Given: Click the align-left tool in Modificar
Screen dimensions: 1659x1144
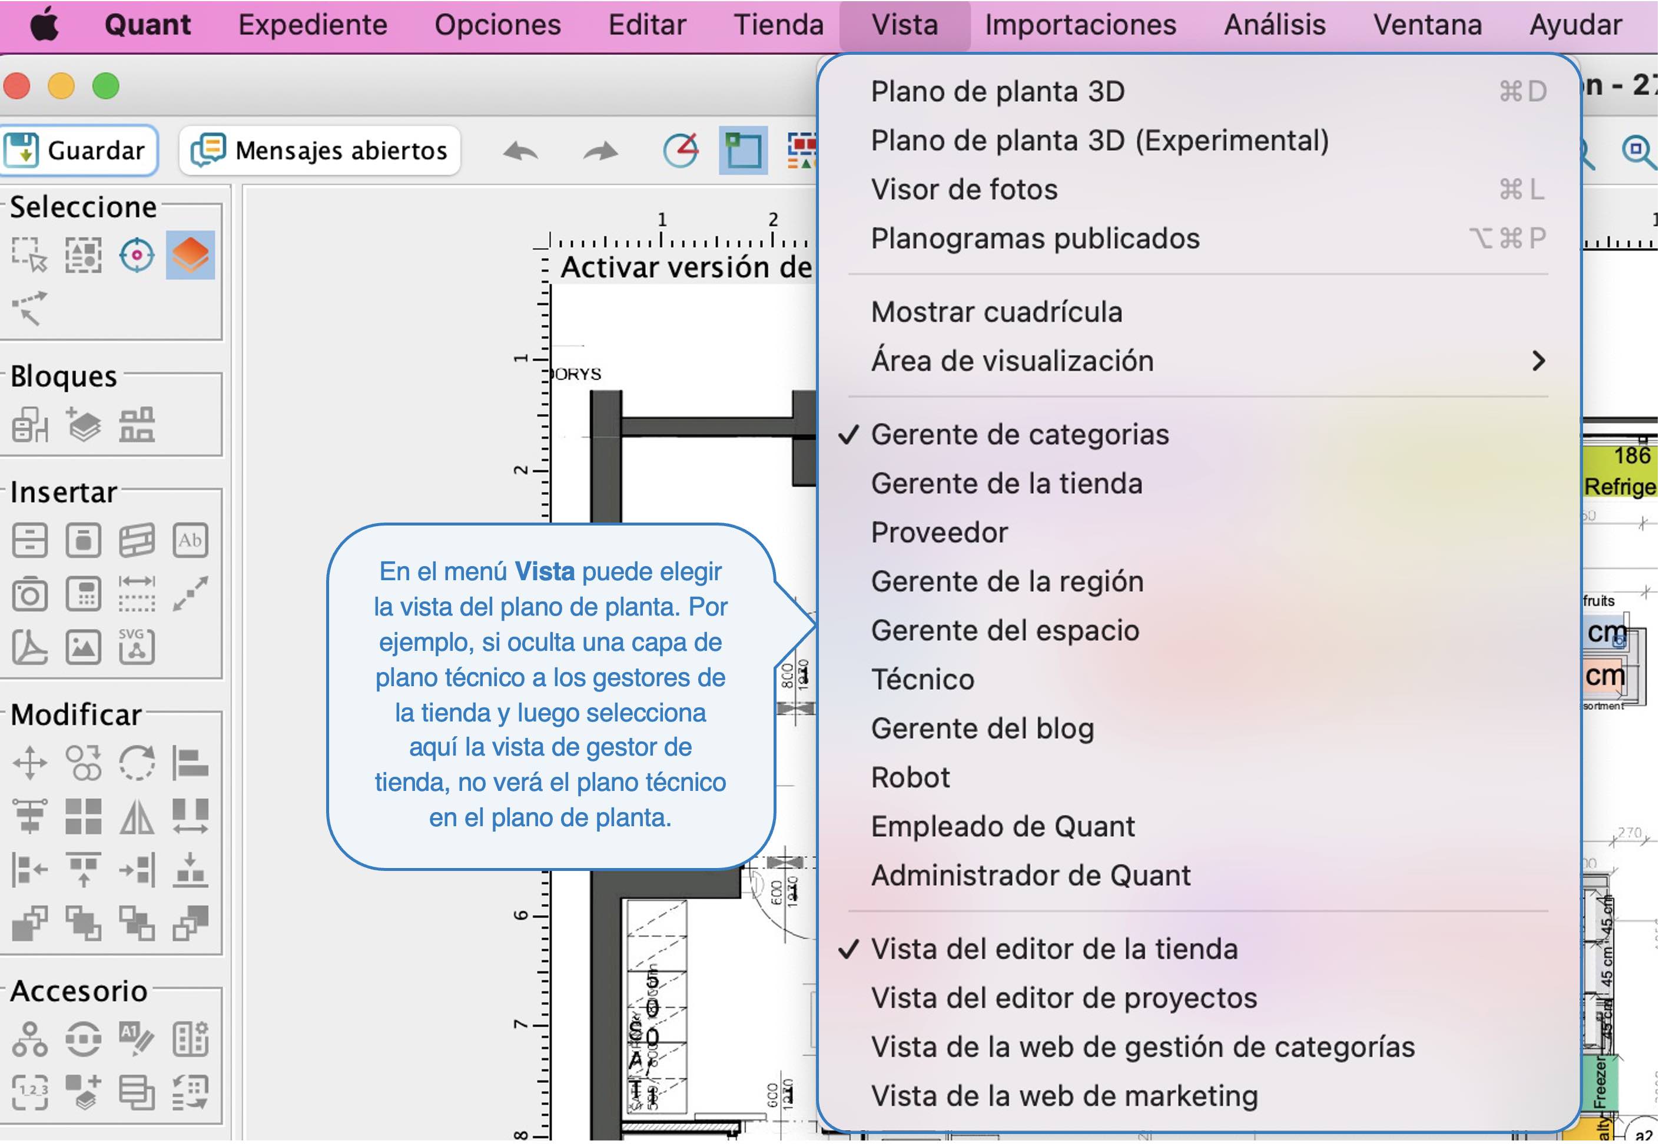Looking at the screenshot, I should click(191, 763).
